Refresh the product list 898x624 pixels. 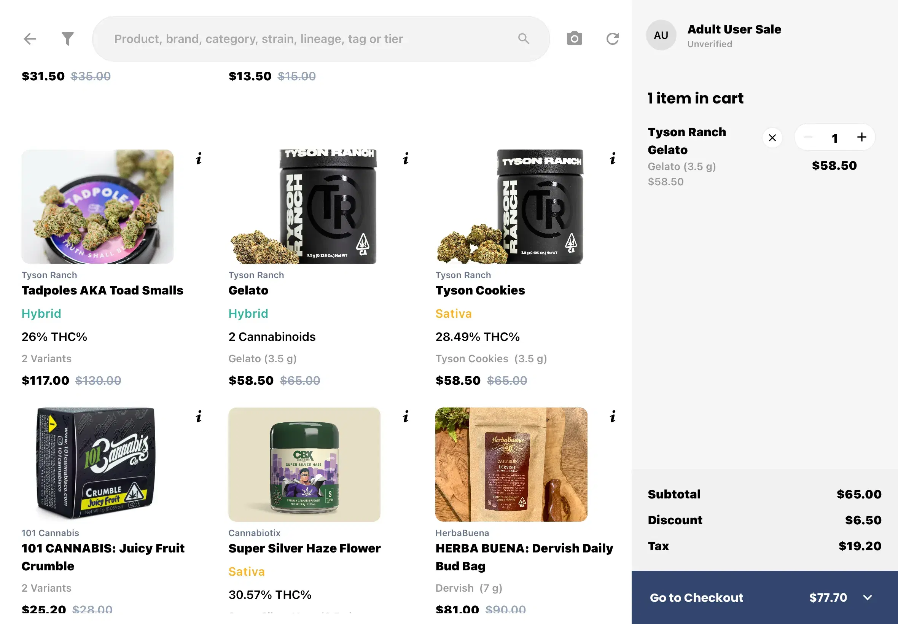[x=612, y=38]
